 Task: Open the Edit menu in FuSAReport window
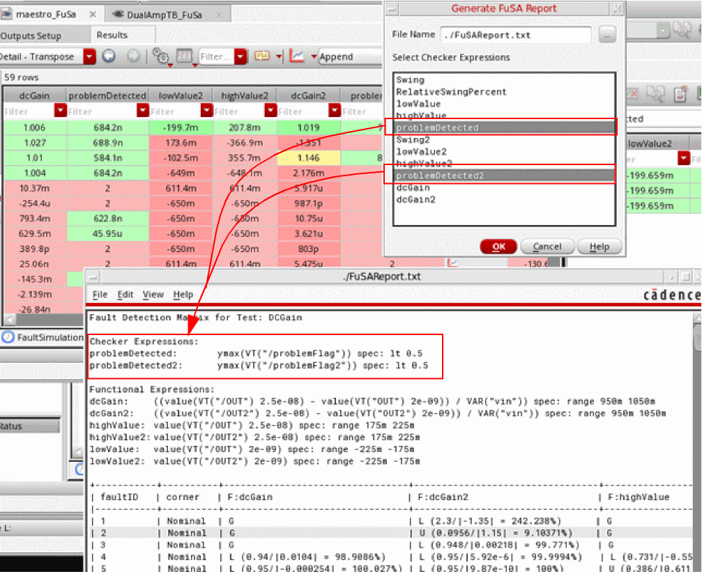125,295
